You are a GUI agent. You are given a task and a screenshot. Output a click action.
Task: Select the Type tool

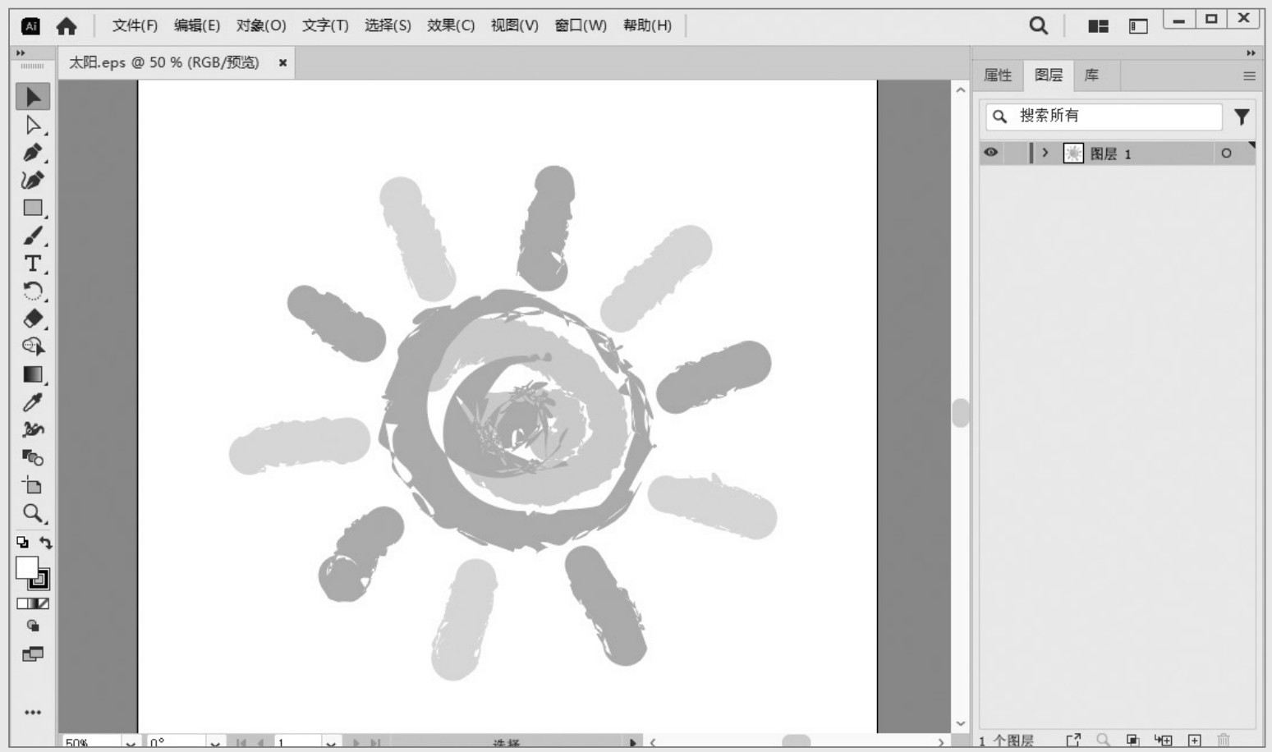click(32, 264)
